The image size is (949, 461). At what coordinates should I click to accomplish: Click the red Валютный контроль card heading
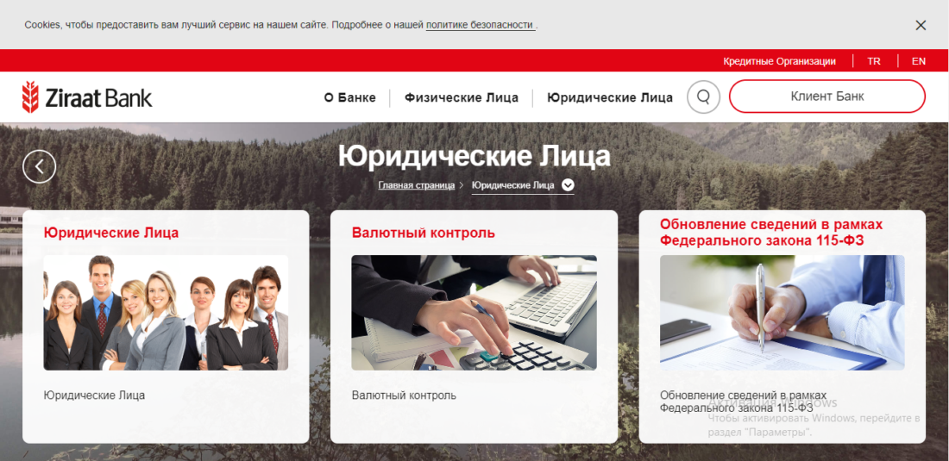424,233
